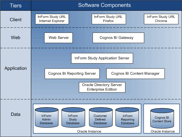Click Oracle Instance label under Cognos Content Store
The image size is (182, 137).
[x=163, y=131]
